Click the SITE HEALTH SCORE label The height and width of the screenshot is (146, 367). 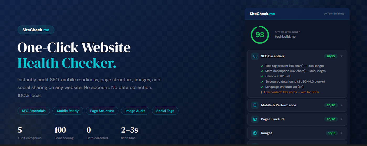click(x=288, y=32)
